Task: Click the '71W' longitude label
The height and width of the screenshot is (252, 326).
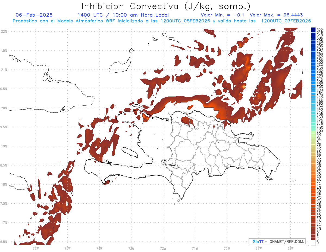Action: click(195, 248)
